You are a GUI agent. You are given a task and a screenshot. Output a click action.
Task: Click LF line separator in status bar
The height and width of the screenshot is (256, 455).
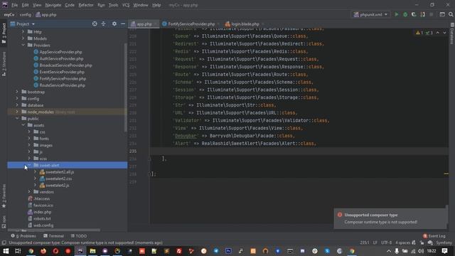(375, 242)
